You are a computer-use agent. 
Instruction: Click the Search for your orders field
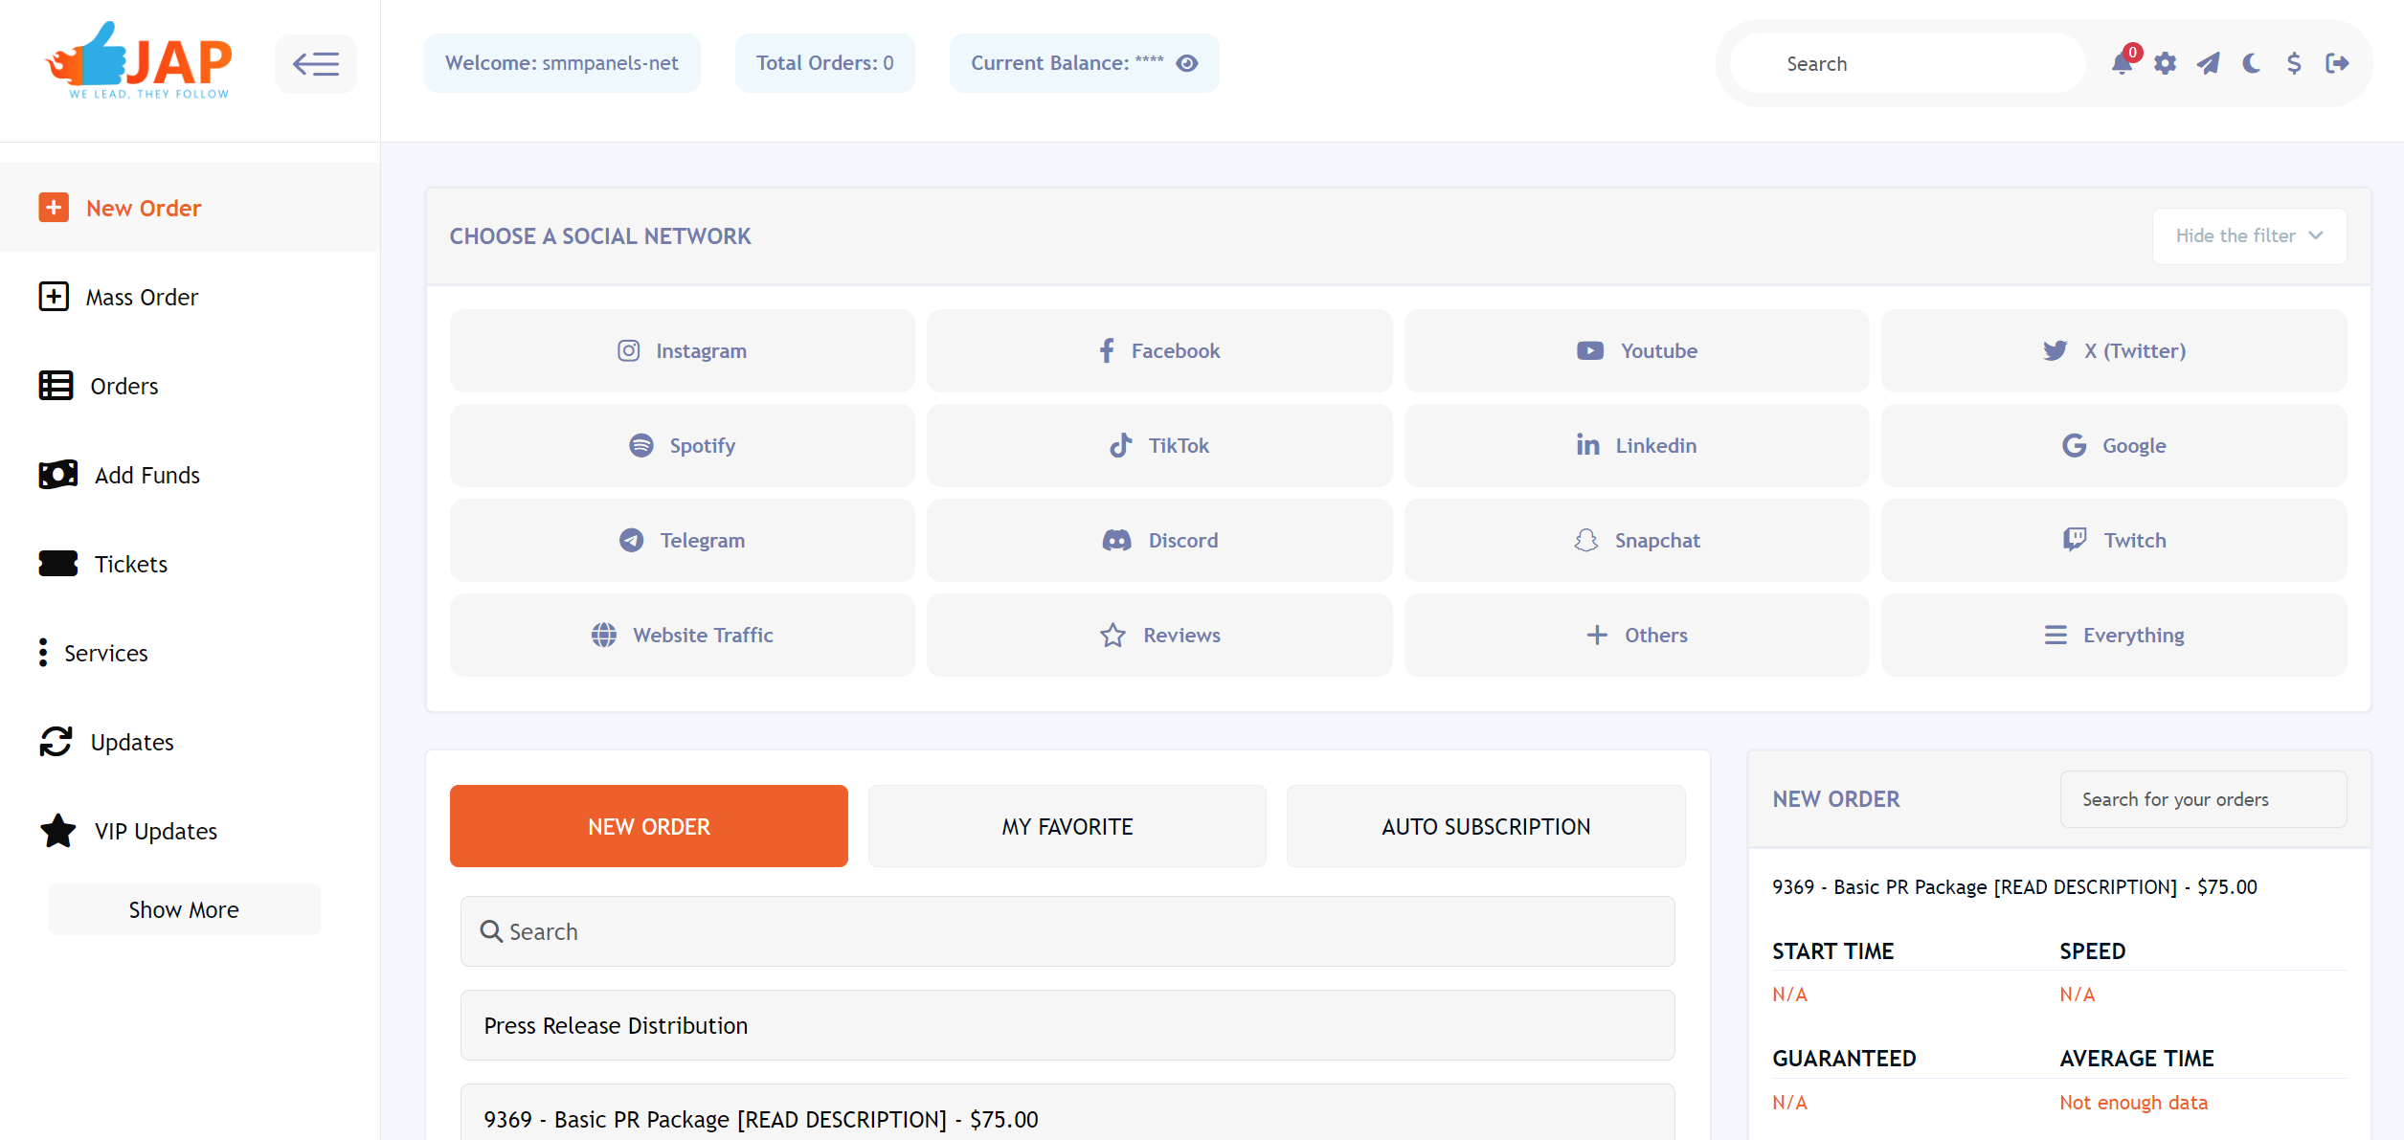pyautogui.click(x=2202, y=799)
